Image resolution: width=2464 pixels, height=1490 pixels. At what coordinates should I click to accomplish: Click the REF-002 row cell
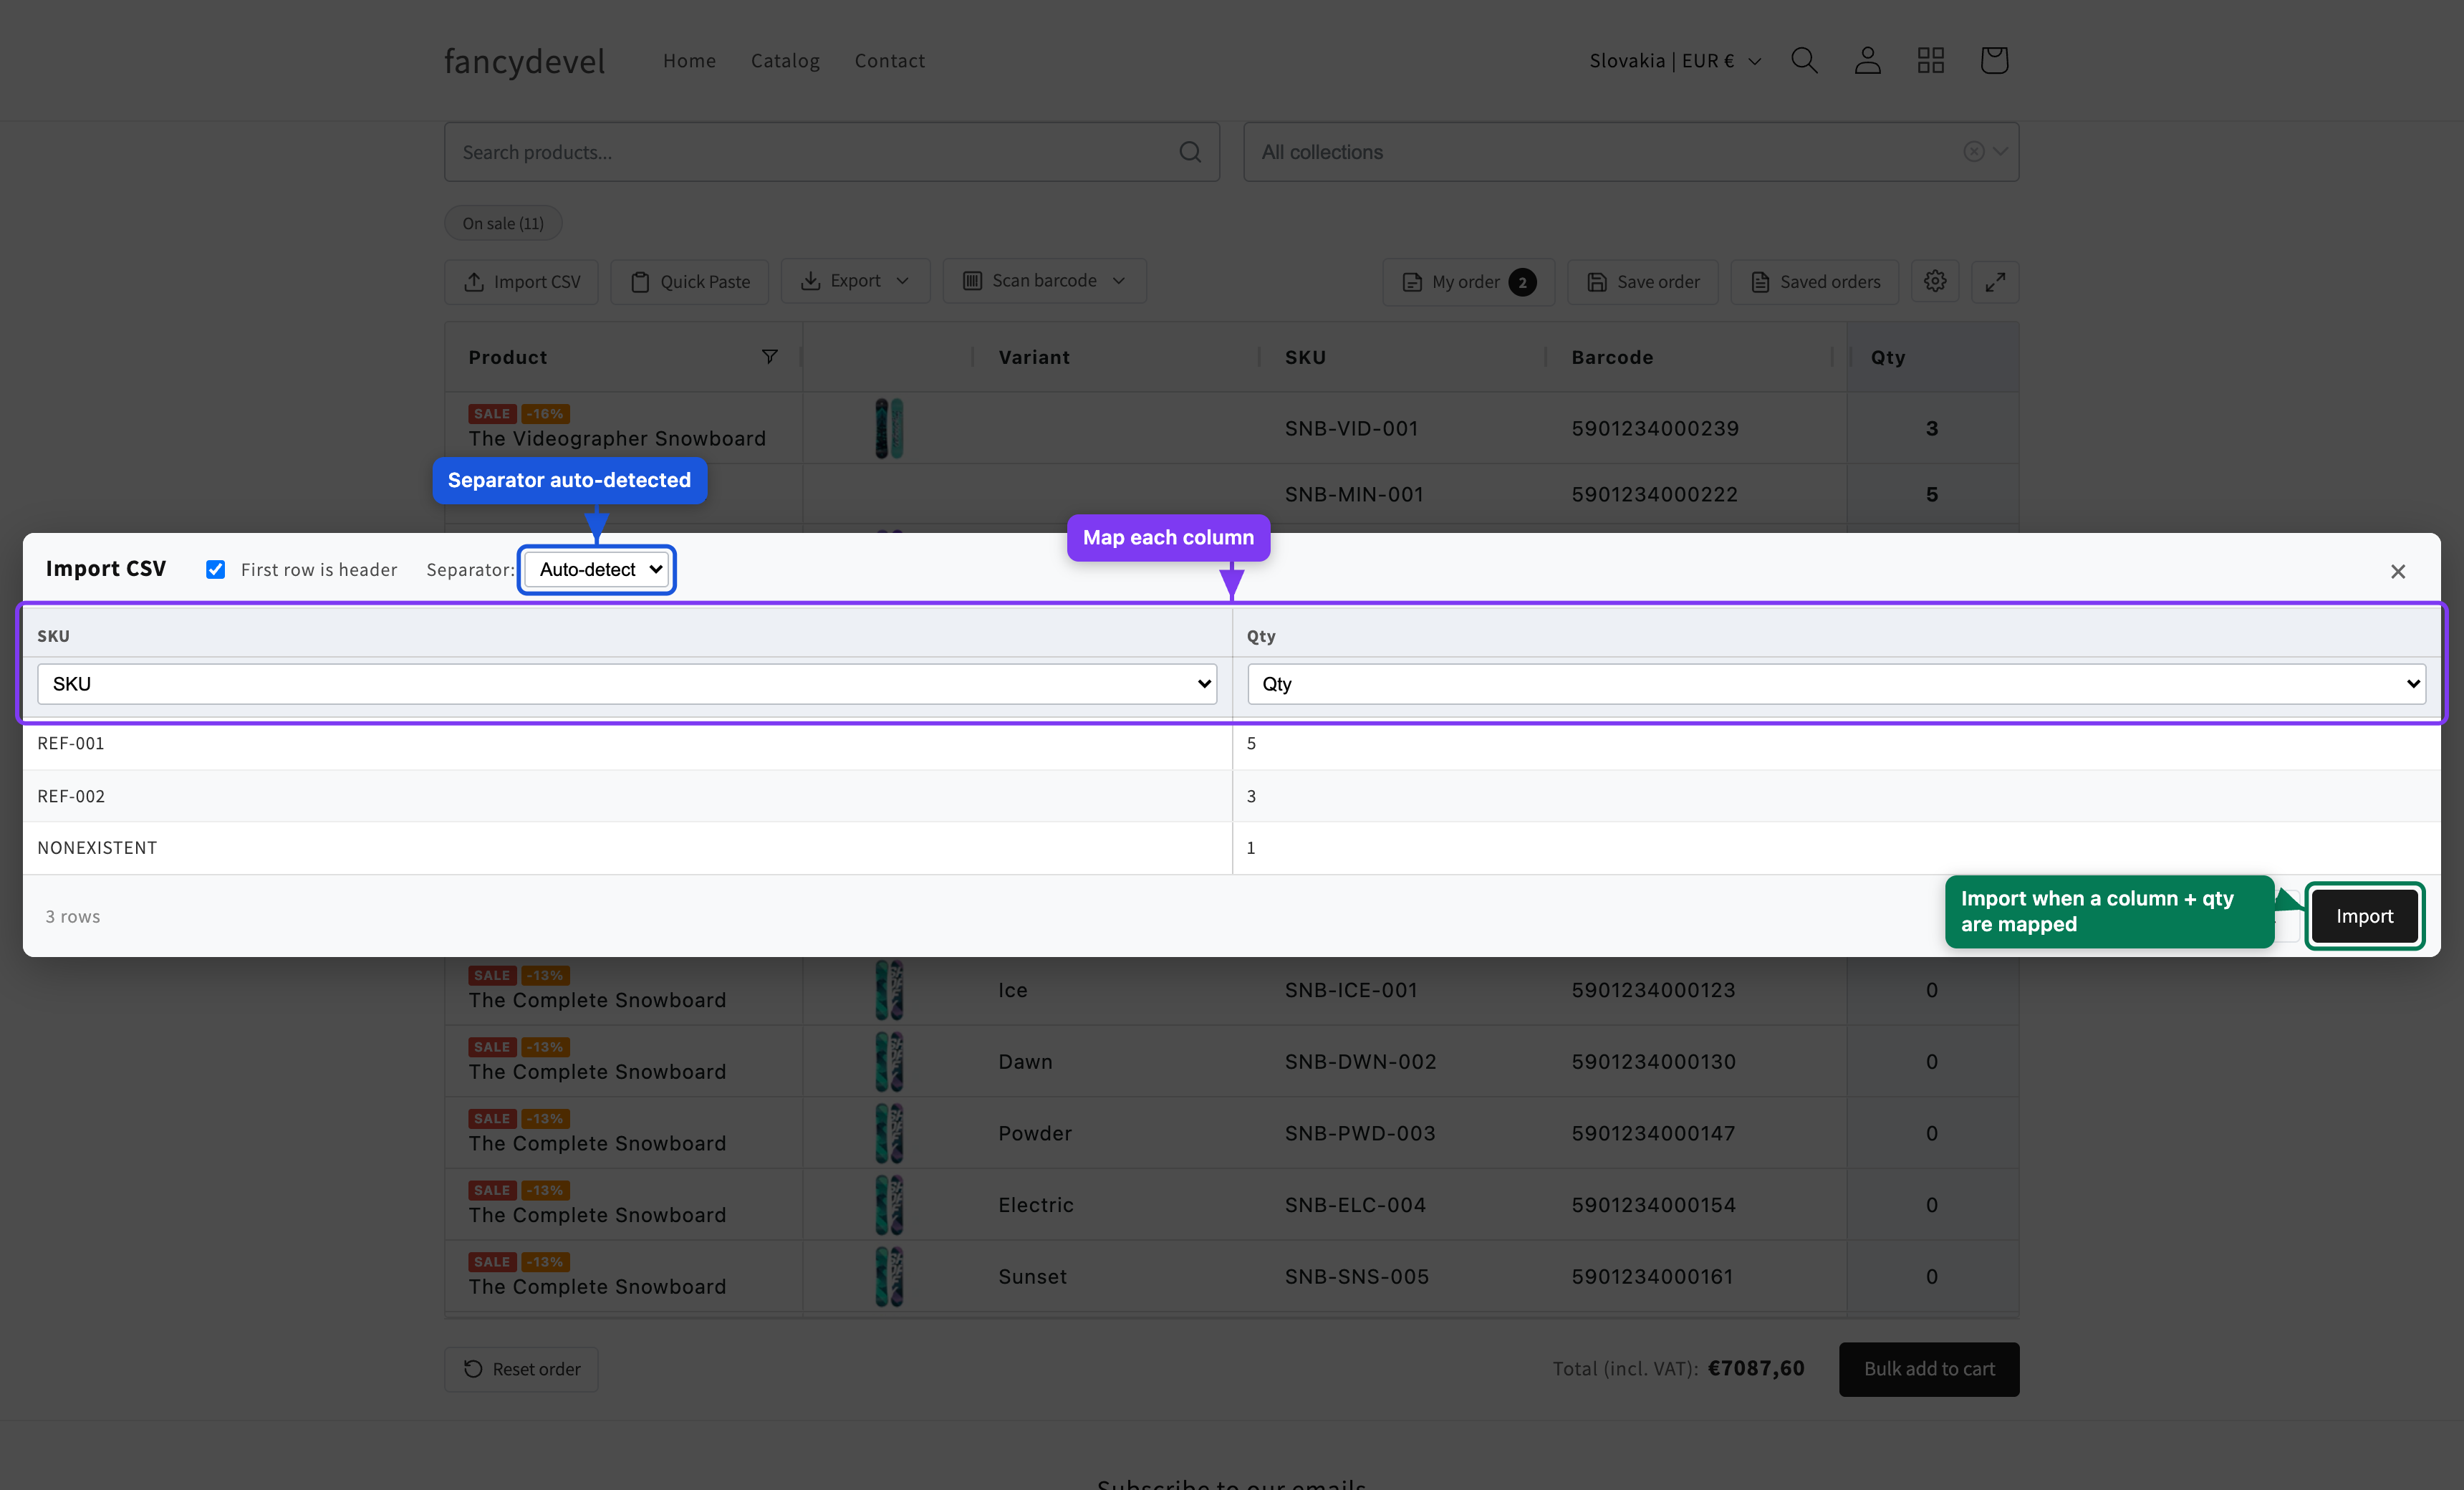(627, 796)
